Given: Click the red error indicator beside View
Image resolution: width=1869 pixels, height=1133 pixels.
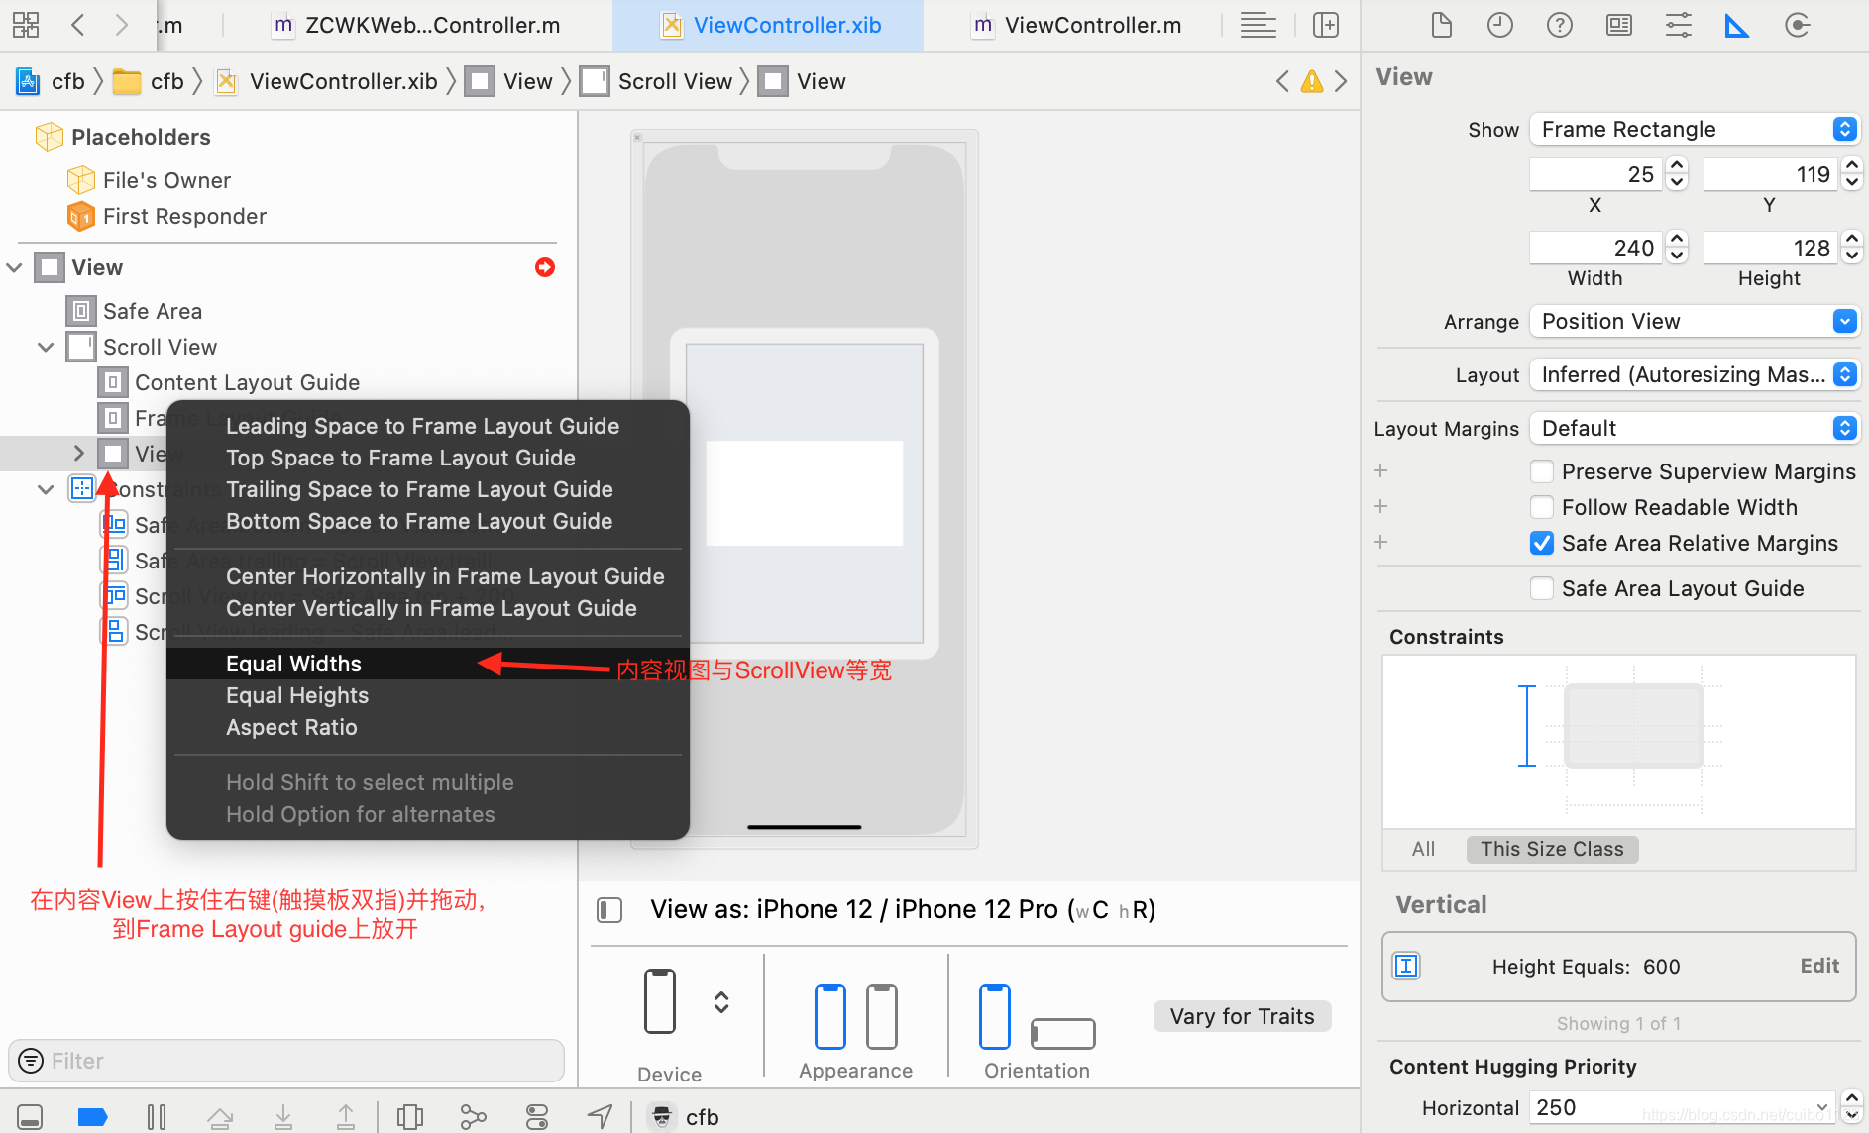Looking at the screenshot, I should [545, 267].
